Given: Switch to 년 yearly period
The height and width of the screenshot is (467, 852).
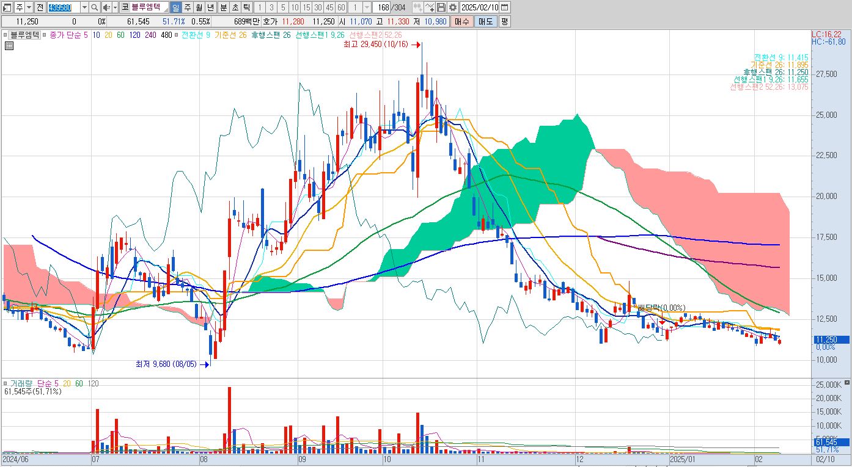Looking at the screenshot, I should tap(210, 7).
